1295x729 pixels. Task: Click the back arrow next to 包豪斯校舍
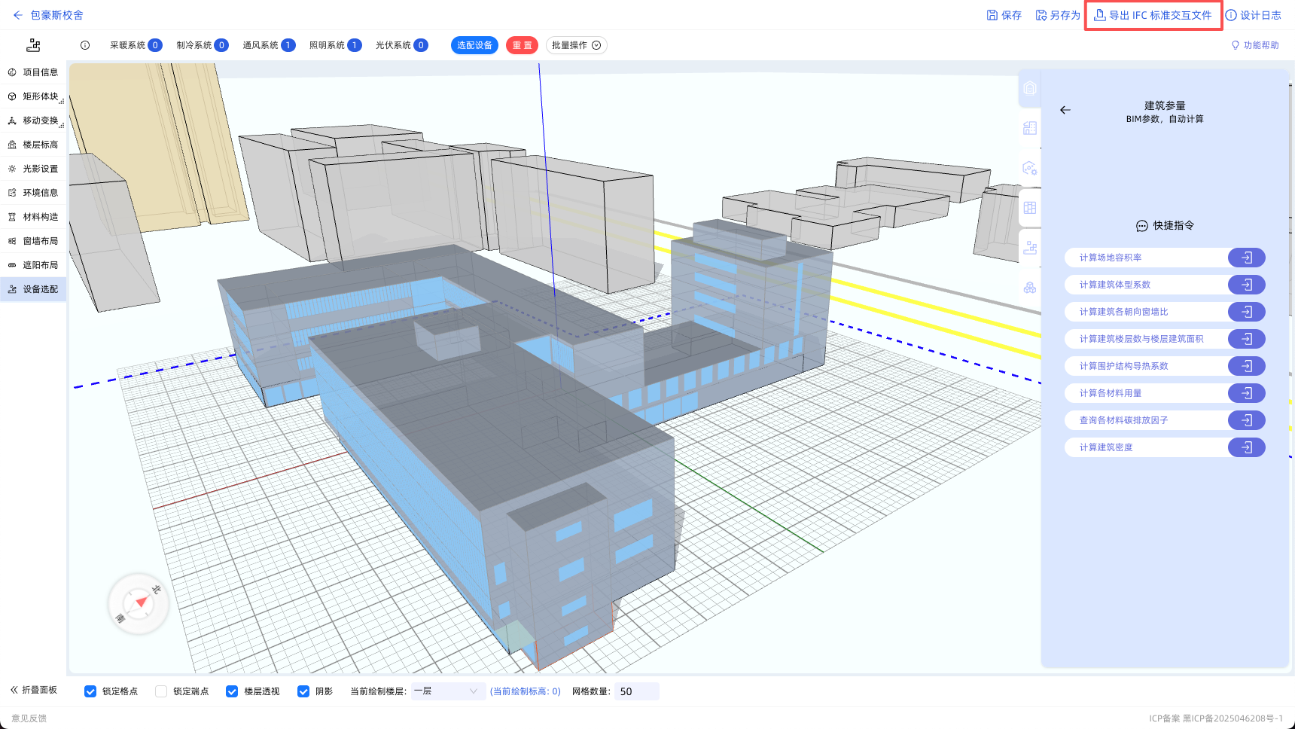coord(17,15)
